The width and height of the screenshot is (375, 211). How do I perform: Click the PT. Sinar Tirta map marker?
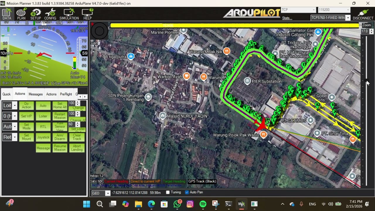click(317, 133)
